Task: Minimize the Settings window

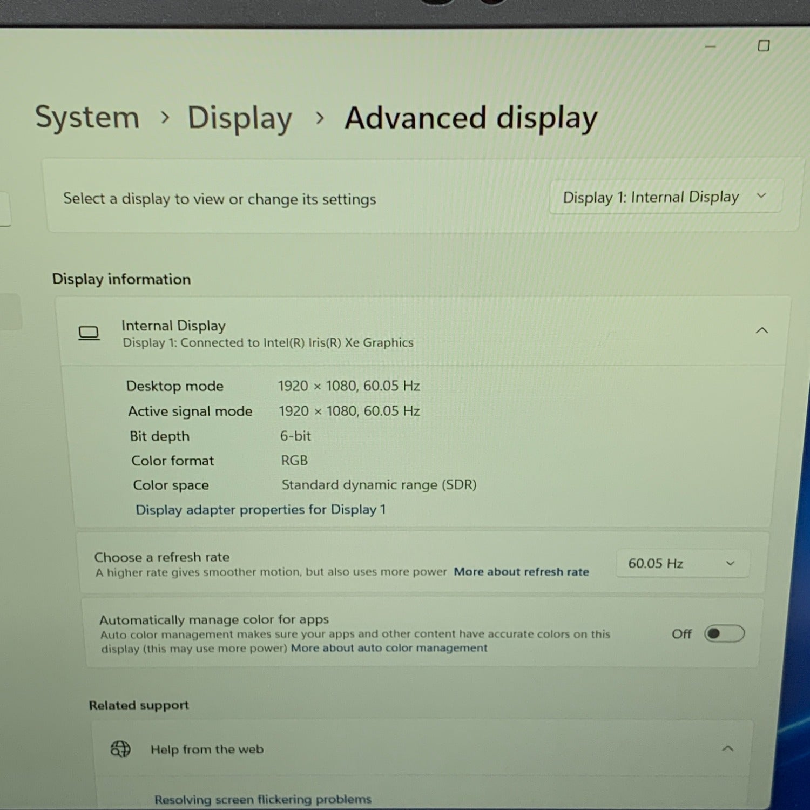Action: pos(710,46)
